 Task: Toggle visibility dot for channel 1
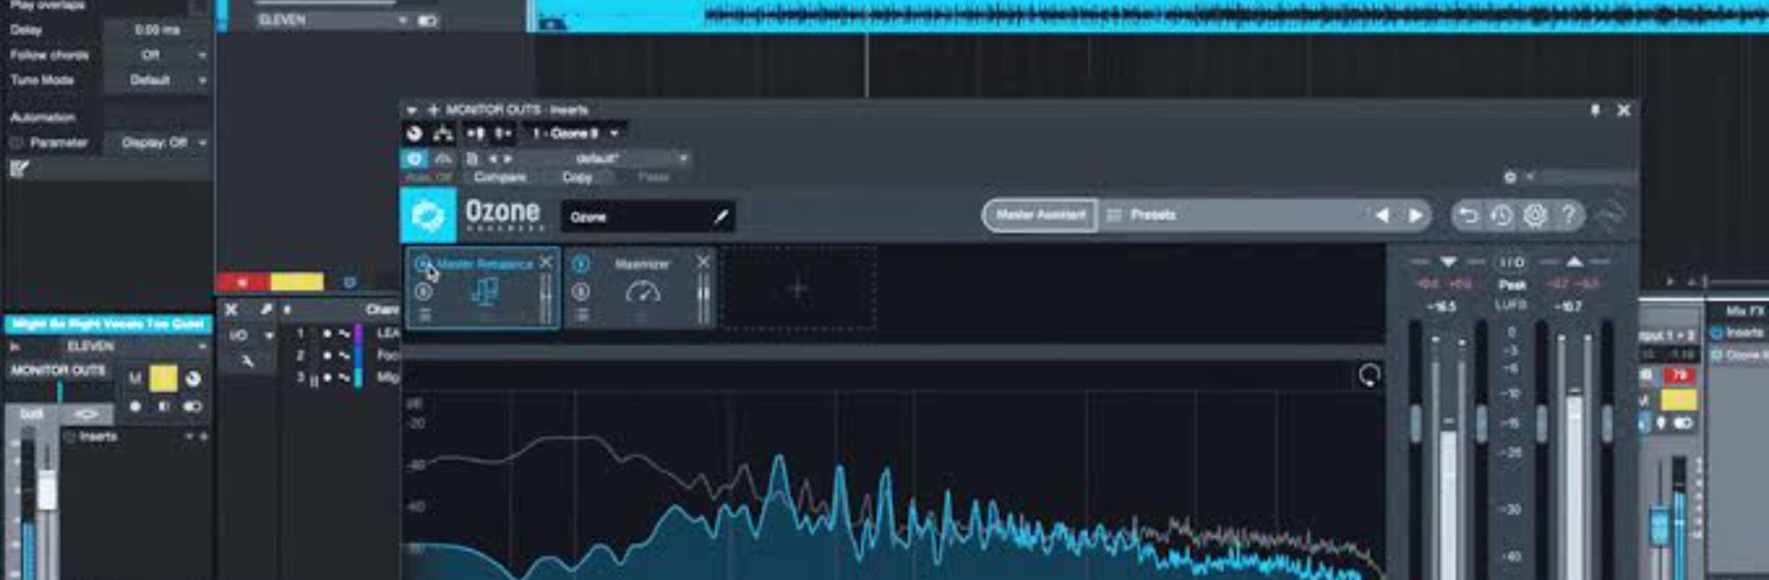tap(327, 333)
